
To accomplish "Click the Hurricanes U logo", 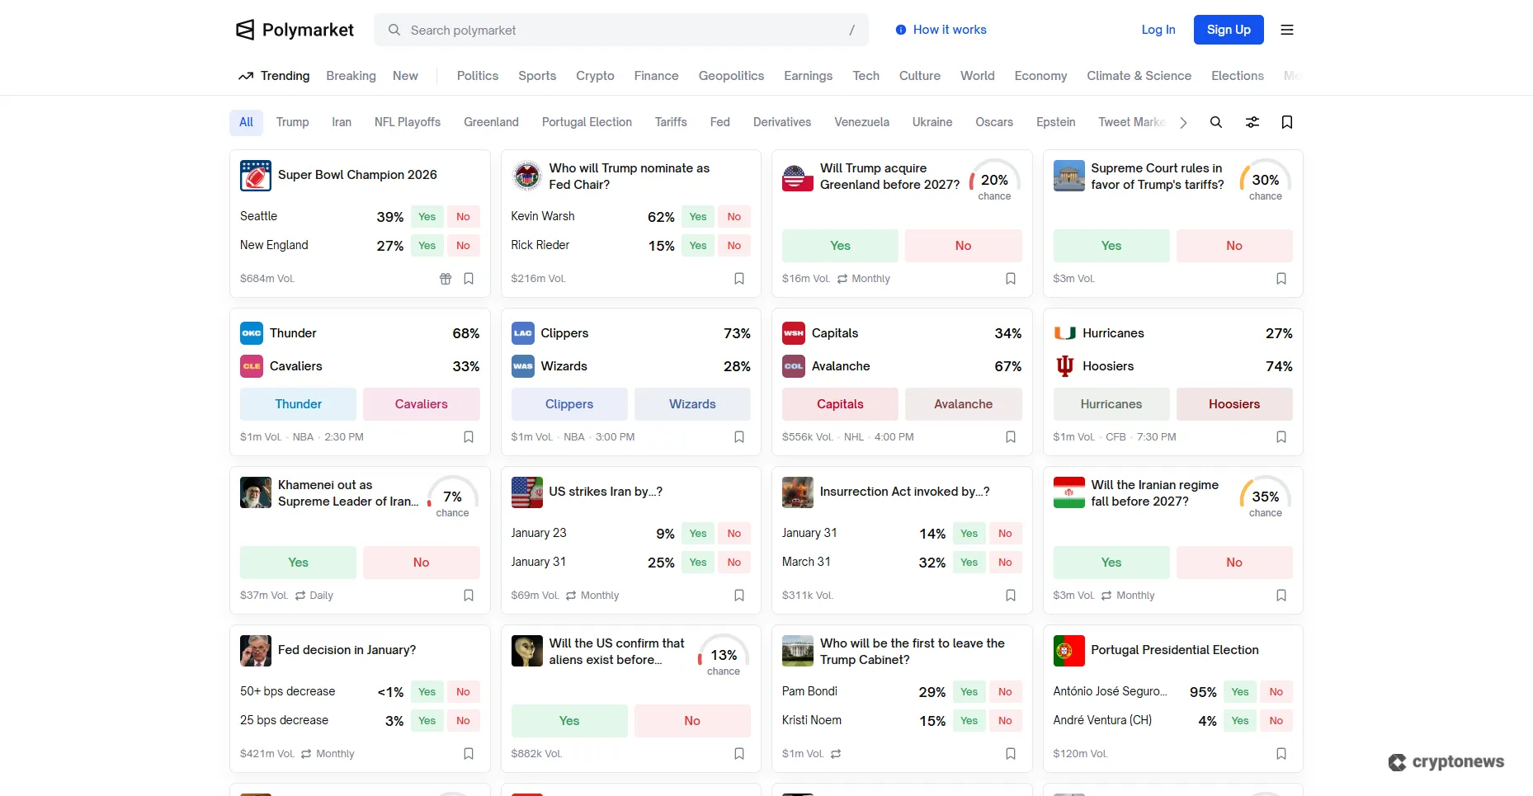I will pyautogui.click(x=1065, y=333).
